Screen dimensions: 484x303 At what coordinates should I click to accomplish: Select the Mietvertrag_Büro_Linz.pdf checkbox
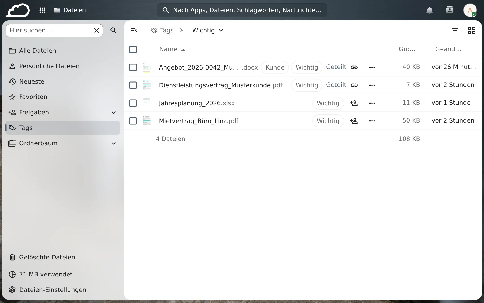coord(133,121)
